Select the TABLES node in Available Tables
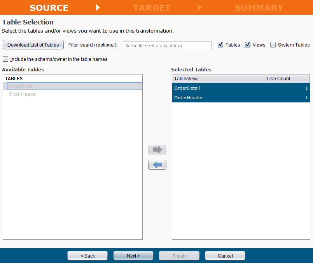 click(x=14, y=79)
